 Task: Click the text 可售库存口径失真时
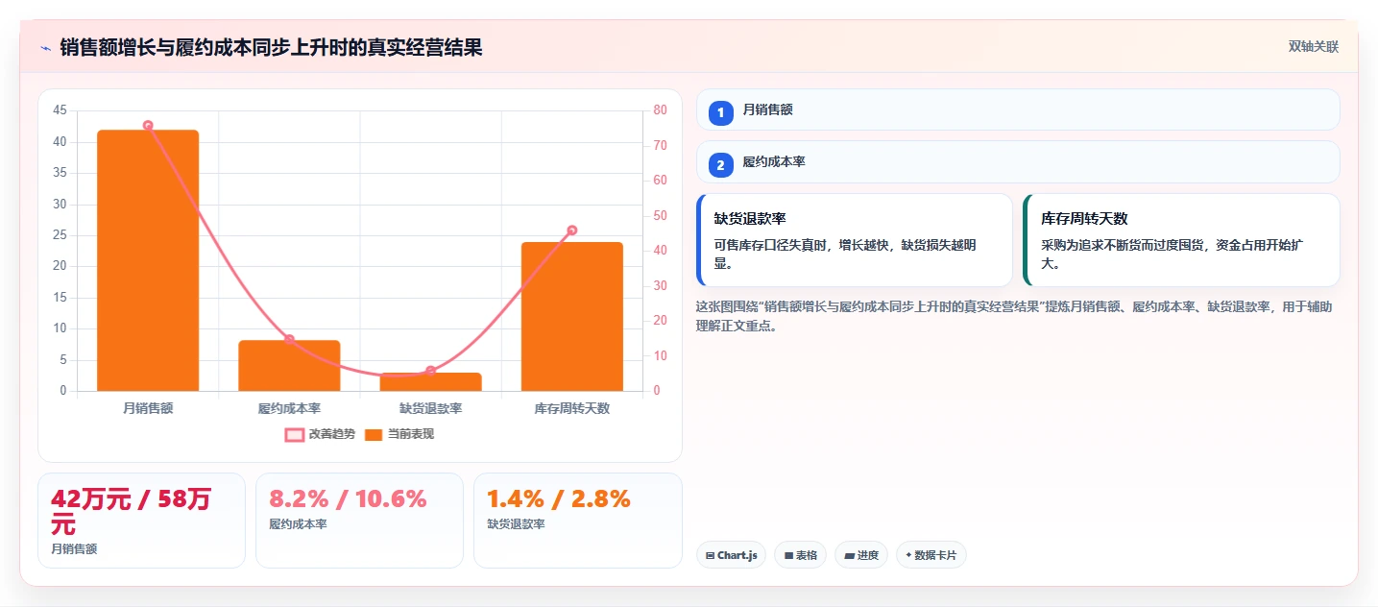pos(772,245)
